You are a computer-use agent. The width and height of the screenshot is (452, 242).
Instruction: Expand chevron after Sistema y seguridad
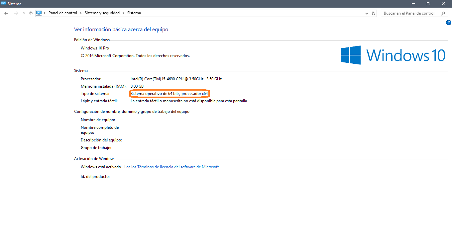click(x=123, y=13)
